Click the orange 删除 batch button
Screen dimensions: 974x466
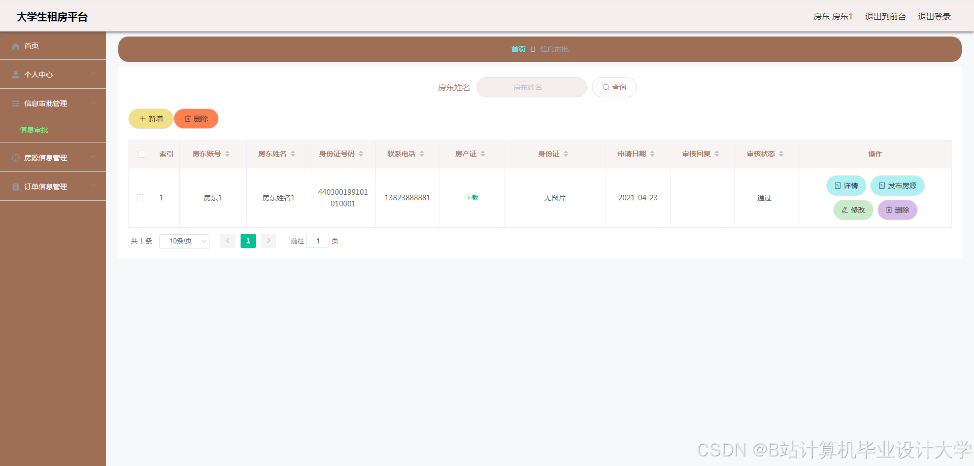pyautogui.click(x=196, y=119)
